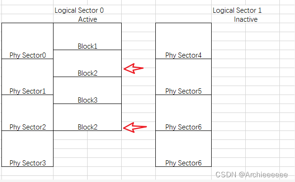This screenshot has height=182, width=295.
Task: Select the bottom Block2 cell
Action: (88, 117)
